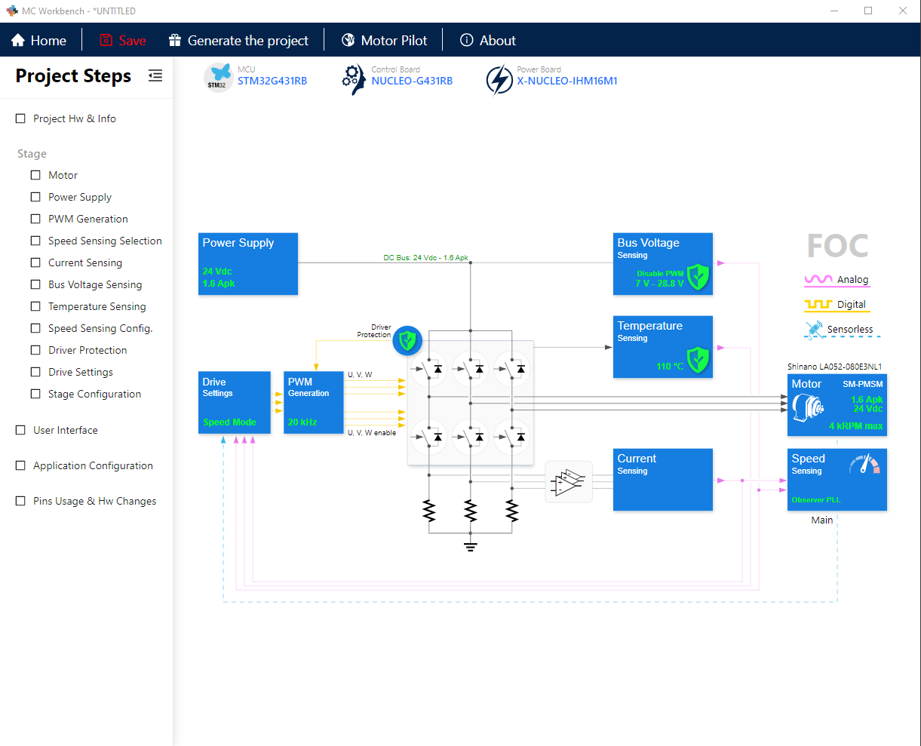Check the Stage Configuration checkbox
The width and height of the screenshot is (921, 746).
tap(35, 394)
